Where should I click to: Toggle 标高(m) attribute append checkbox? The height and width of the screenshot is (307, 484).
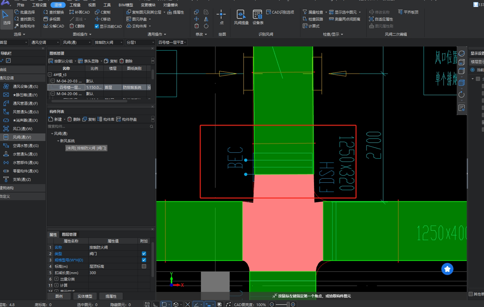[144, 266]
